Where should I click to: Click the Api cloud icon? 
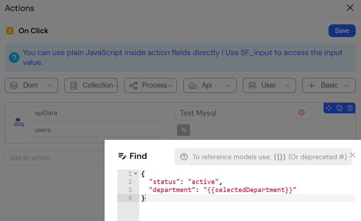point(193,86)
